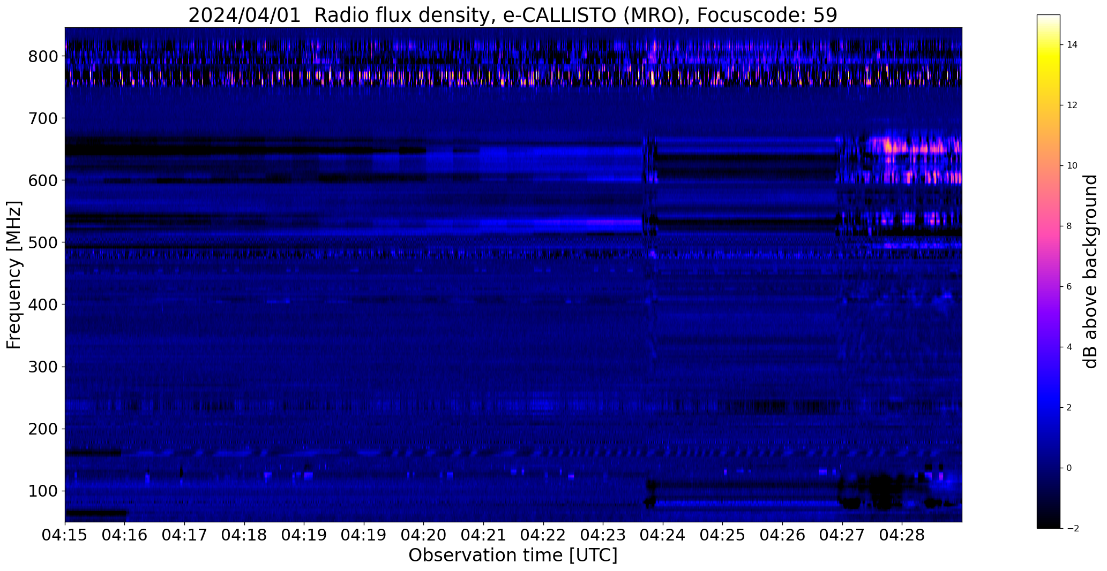Image resolution: width=1107 pixels, height=571 pixels.
Task: Click the 500 frequency tick label
Action: (43, 242)
